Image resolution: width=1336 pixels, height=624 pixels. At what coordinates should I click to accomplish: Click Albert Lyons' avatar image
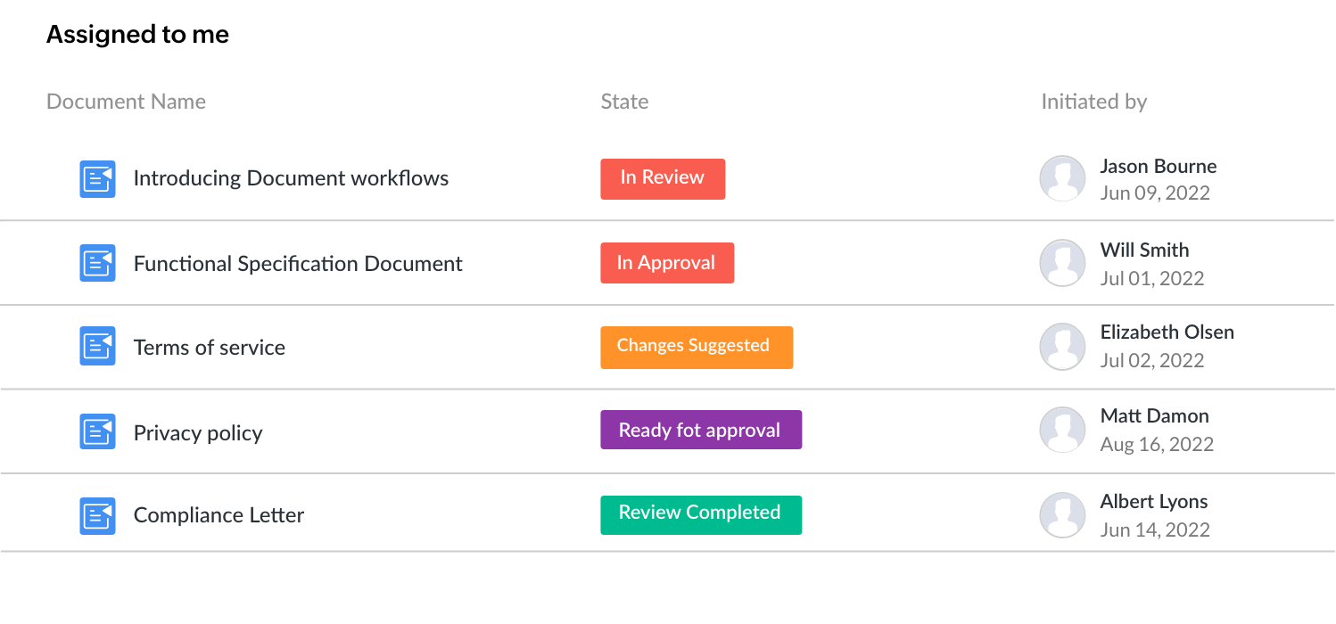click(x=1062, y=514)
